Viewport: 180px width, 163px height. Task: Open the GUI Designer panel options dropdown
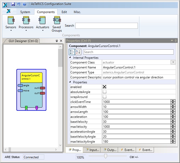pos(57,41)
